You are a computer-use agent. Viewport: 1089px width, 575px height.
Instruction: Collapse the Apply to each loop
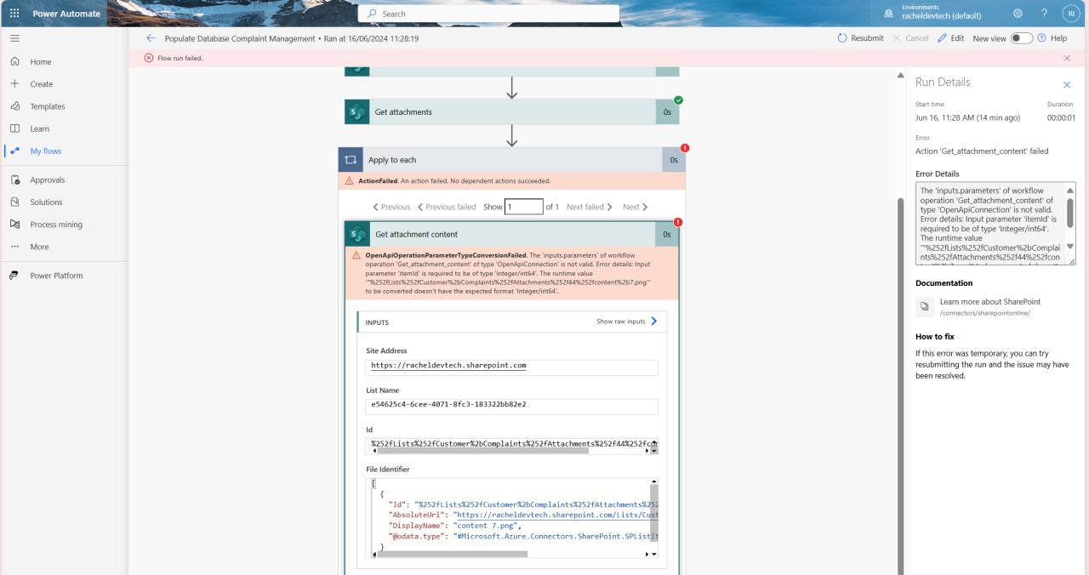(511, 160)
